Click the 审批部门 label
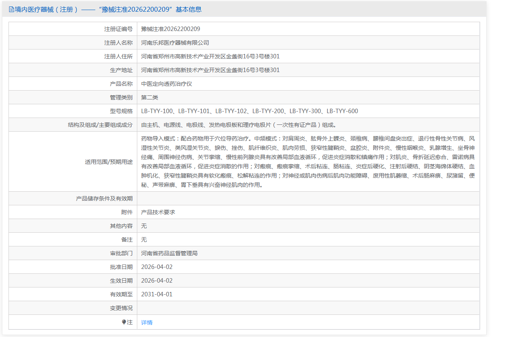 (x=121, y=253)
